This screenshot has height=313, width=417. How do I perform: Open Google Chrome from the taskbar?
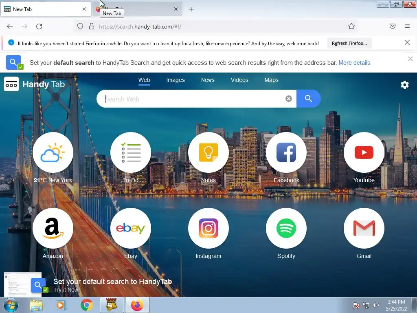[x=86, y=305]
